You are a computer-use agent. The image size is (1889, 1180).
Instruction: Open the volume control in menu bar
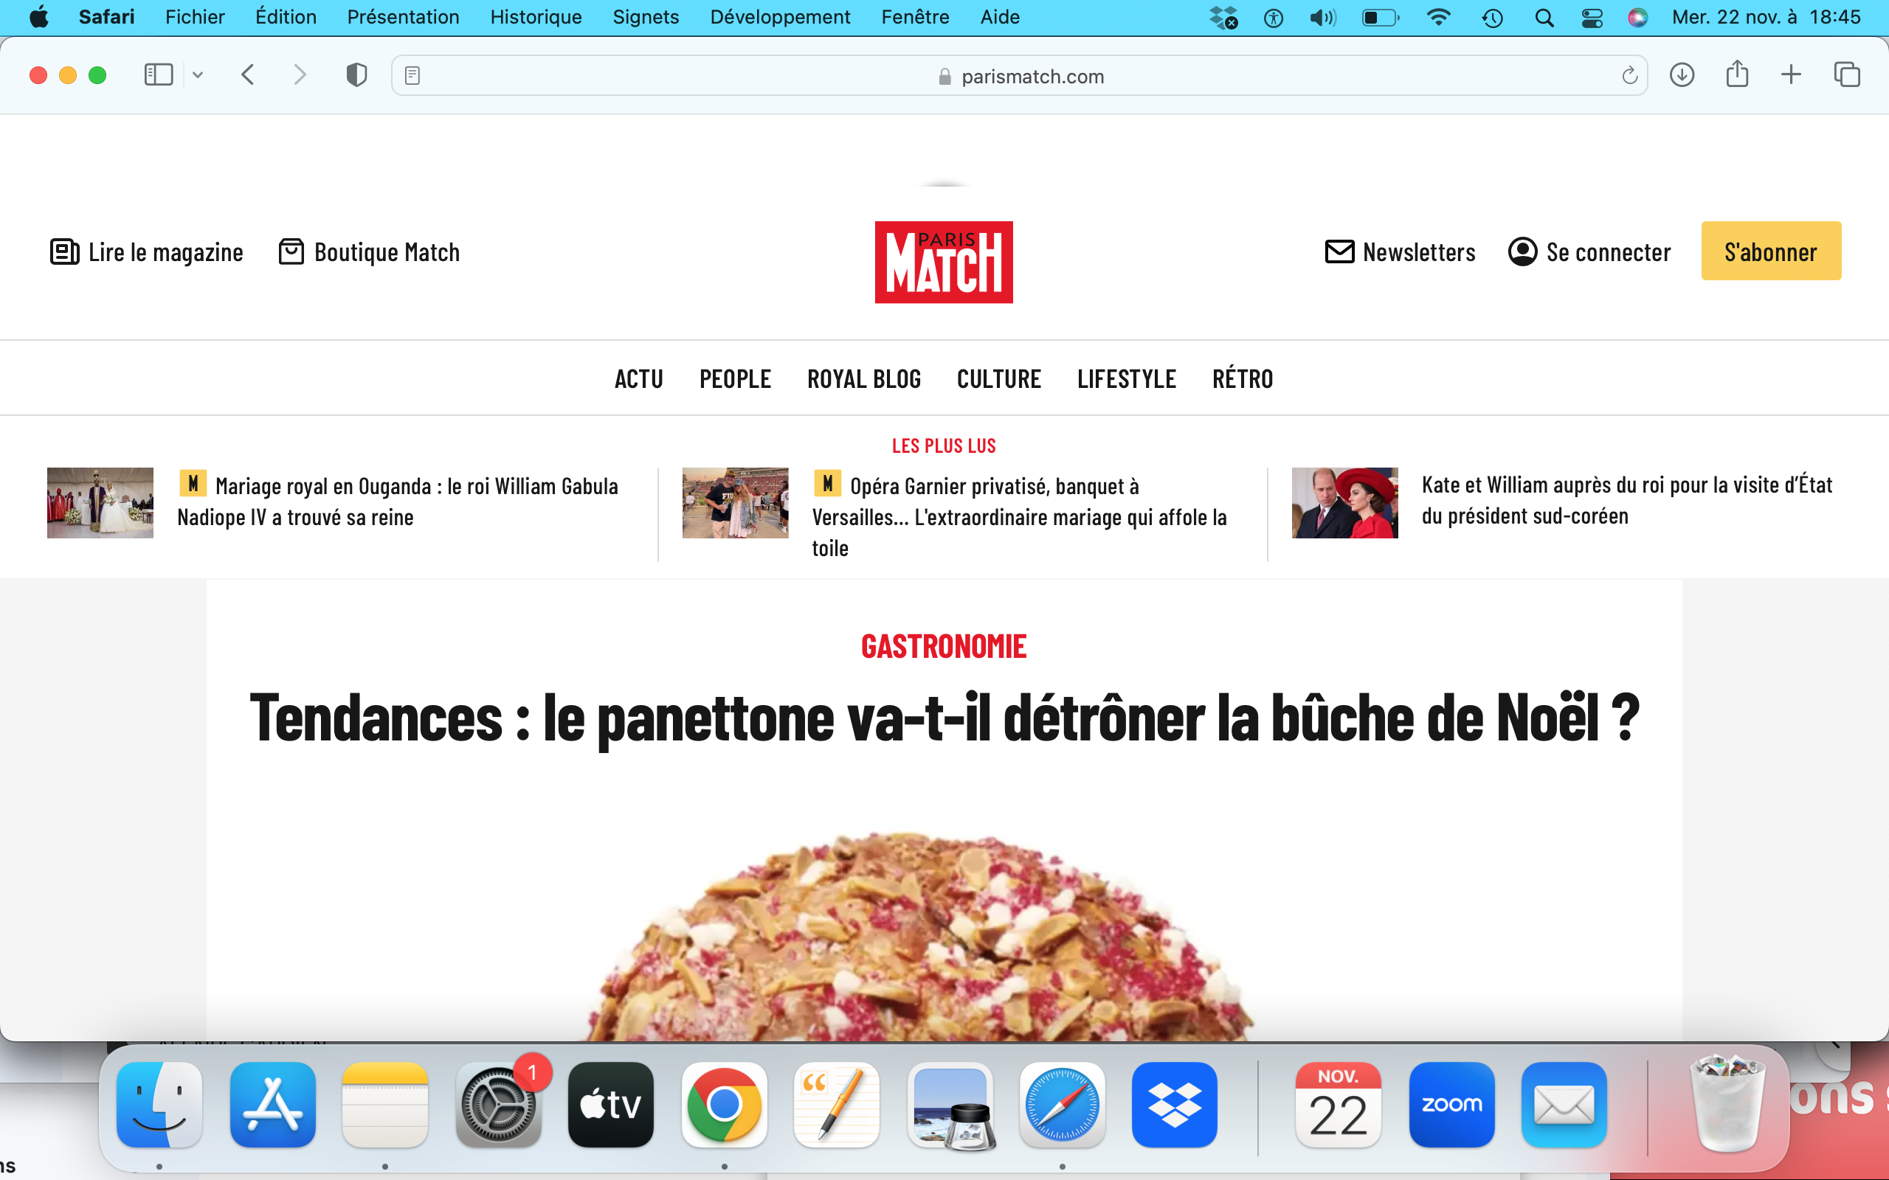[1322, 17]
